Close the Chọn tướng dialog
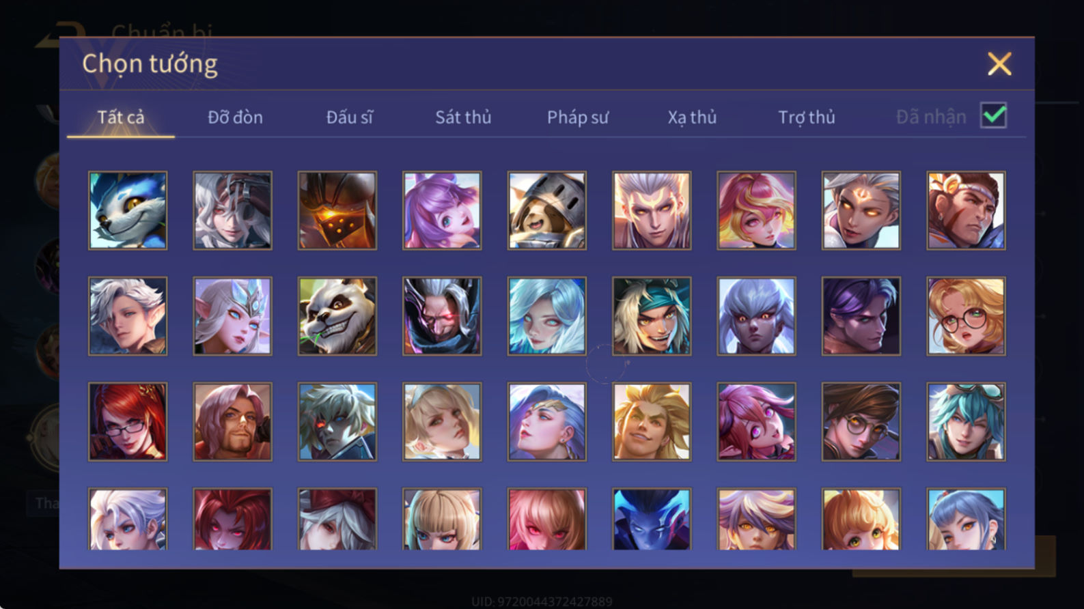Image resolution: width=1084 pixels, height=609 pixels. coord(999,64)
